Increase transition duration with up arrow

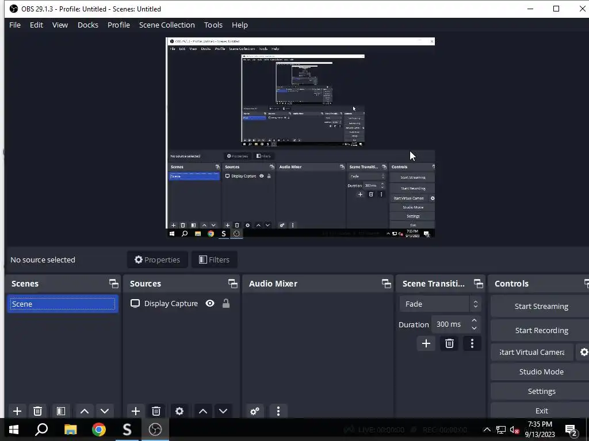click(474, 320)
